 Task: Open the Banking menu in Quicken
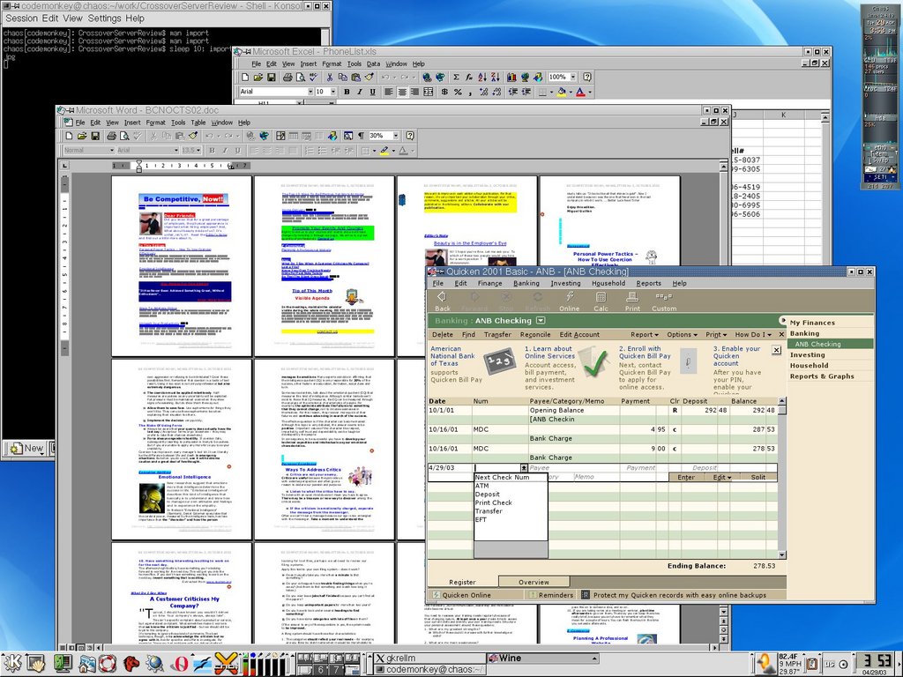click(526, 283)
